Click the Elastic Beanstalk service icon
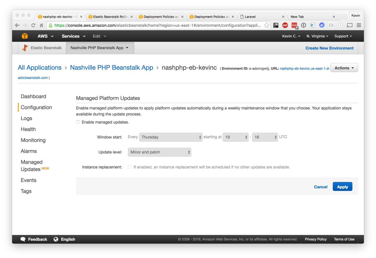 click(25, 48)
